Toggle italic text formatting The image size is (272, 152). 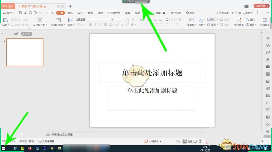coord(95,25)
